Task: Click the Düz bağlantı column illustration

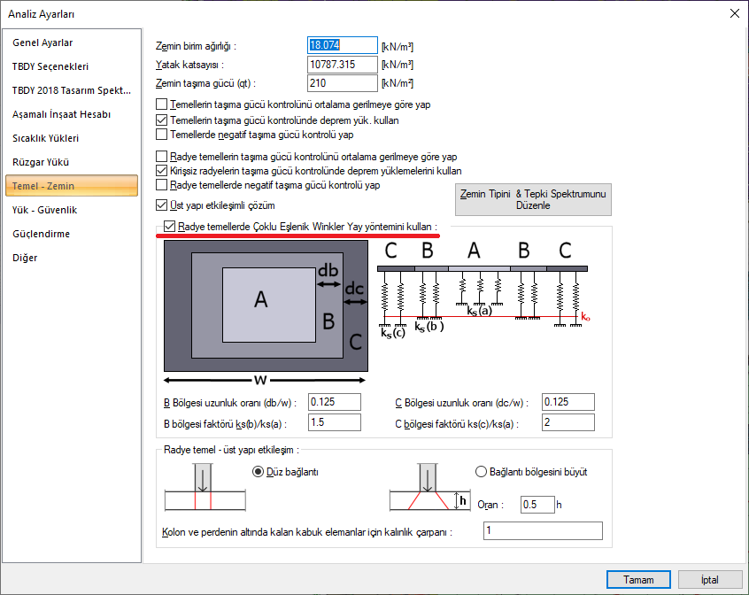Action: (x=205, y=487)
